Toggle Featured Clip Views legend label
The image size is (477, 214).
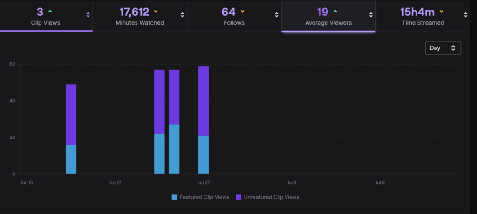[204, 197]
